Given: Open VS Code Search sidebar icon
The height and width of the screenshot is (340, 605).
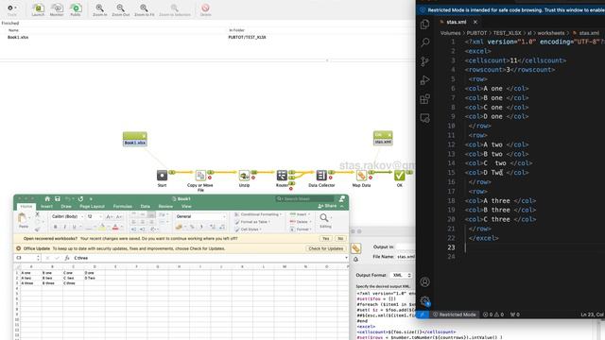Looking at the screenshot, I should [x=424, y=42].
